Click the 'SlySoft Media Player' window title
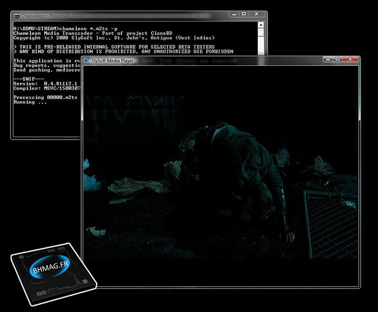Viewport: 378px width, 312px height. [113, 61]
